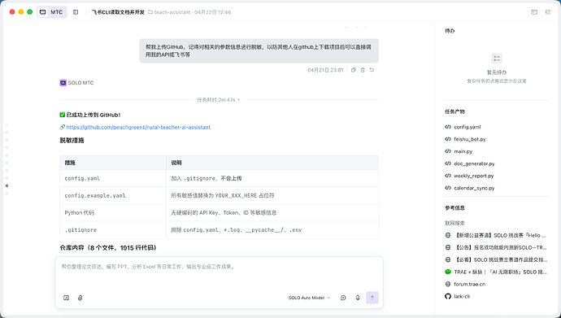Click the 仓库内容 (8 个文件) heading
Image resolution: width=561 pixels, height=318 pixels.
tap(108, 247)
